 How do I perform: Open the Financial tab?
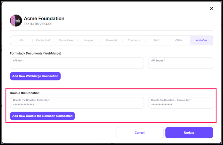click(111, 41)
